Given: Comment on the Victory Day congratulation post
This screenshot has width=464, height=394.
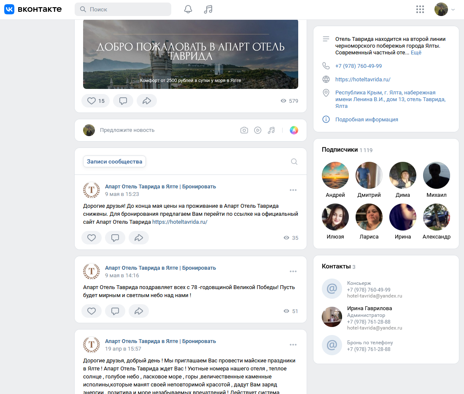Looking at the screenshot, I should pyautogui.click(x=115, y=311).
